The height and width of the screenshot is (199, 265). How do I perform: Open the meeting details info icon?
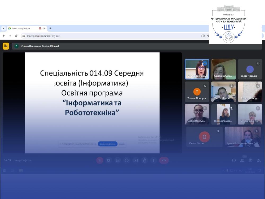(234, 160)
